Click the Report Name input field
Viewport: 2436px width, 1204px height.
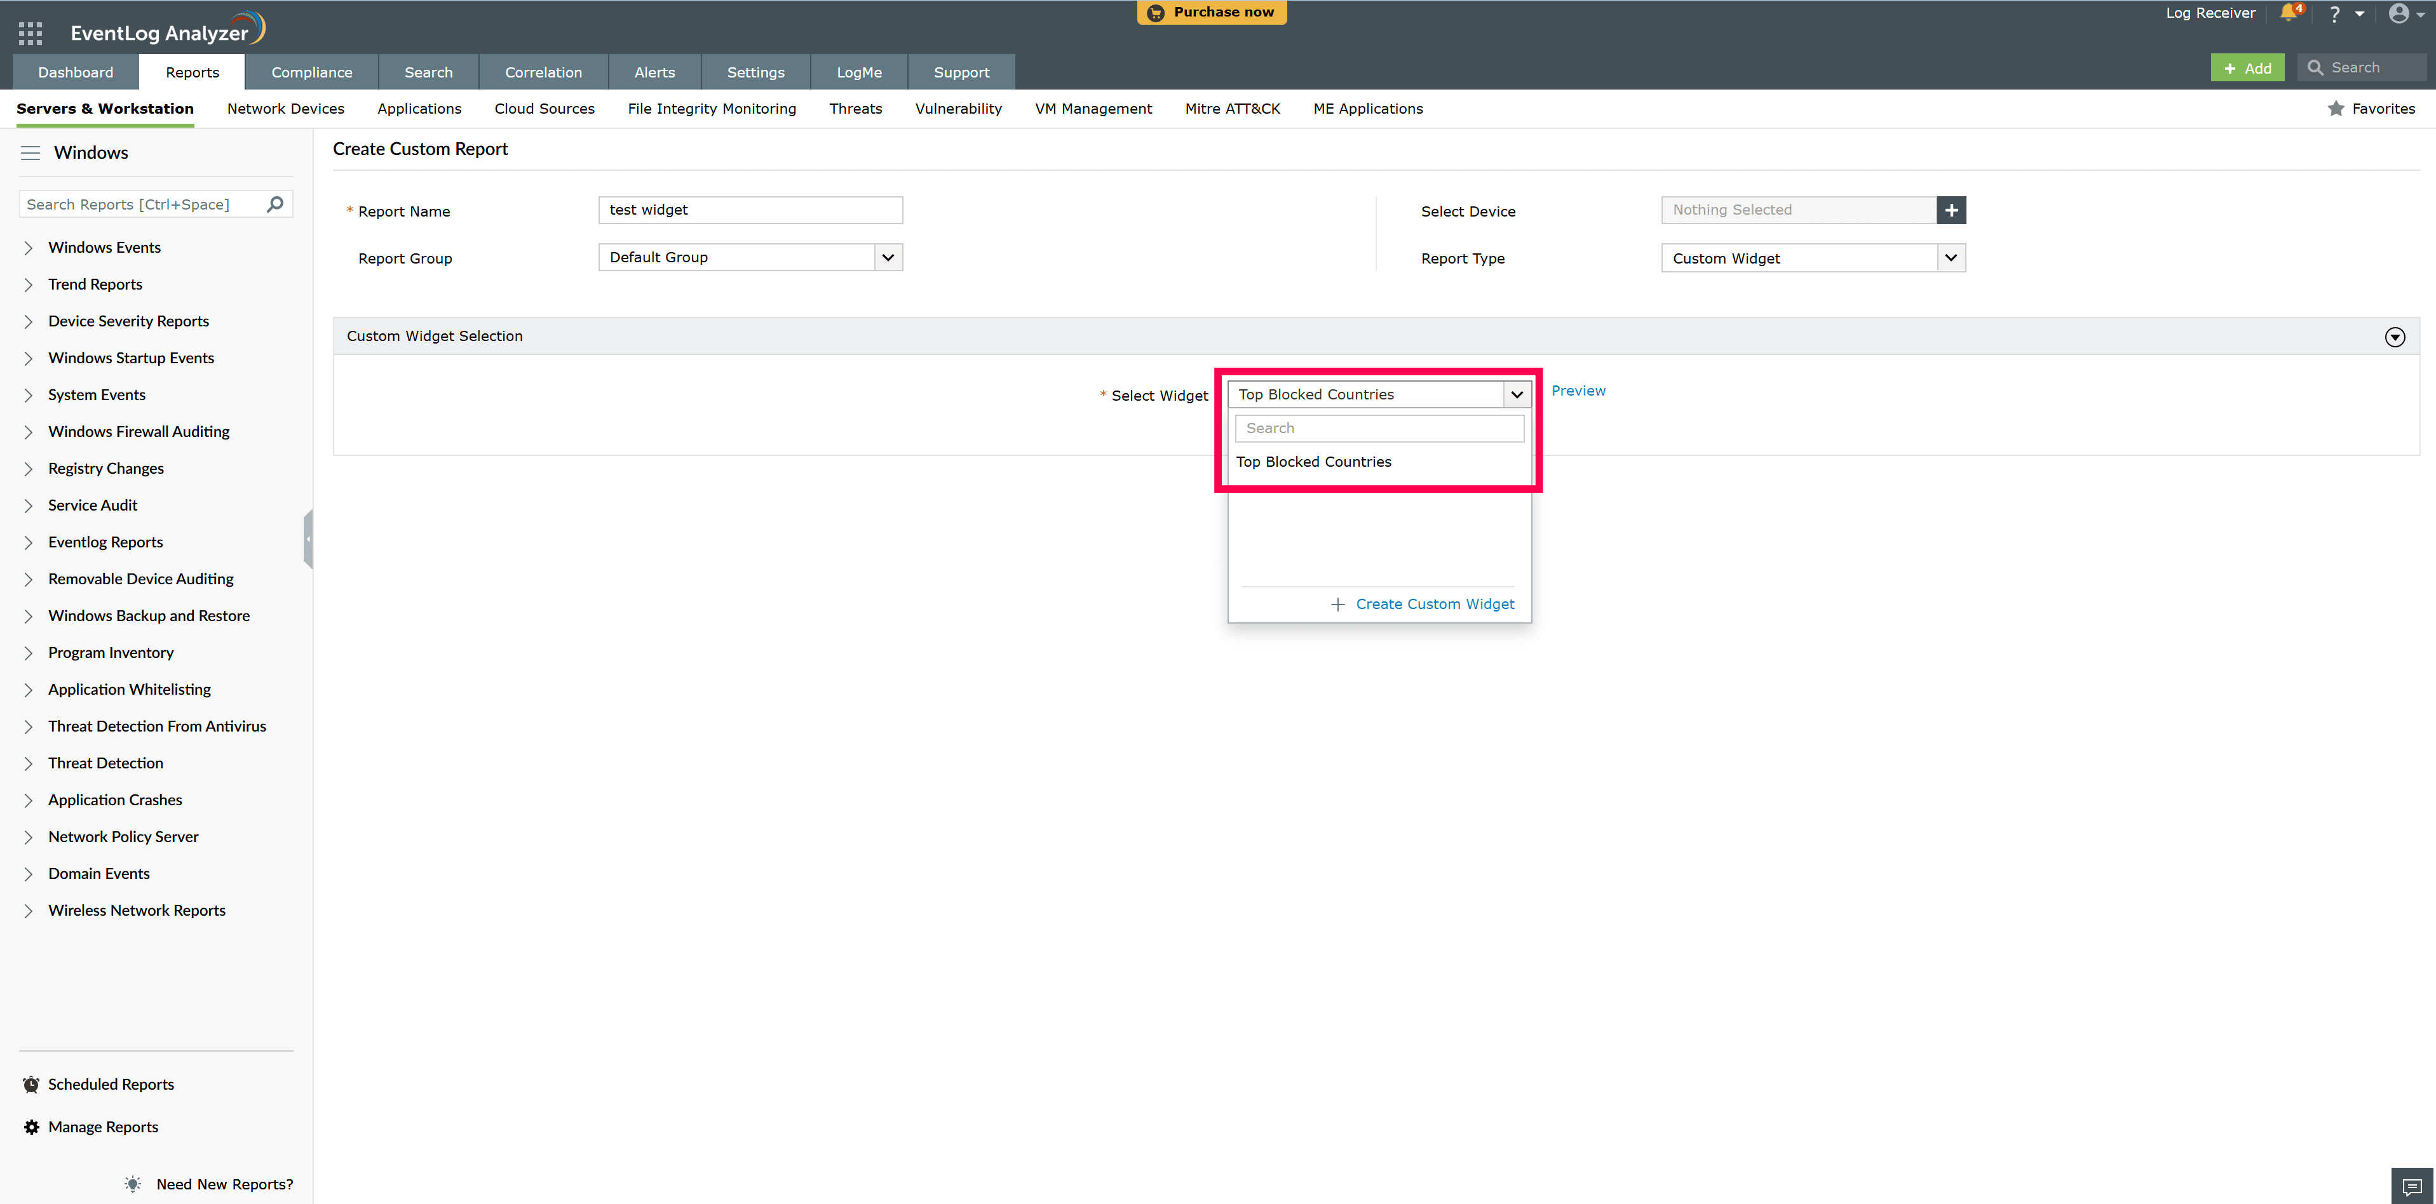click(750, 210)
